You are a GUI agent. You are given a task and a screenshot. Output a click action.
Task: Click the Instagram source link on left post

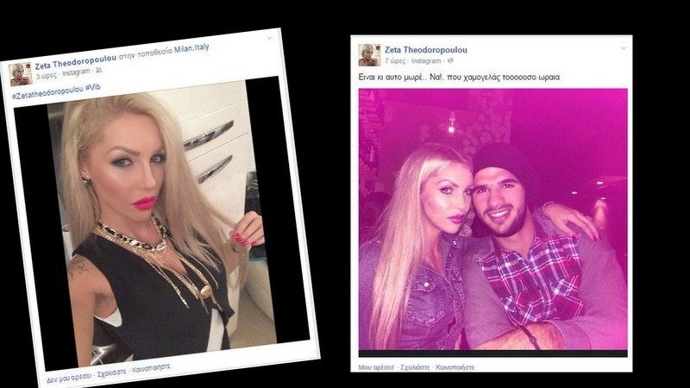click(76, 72)
